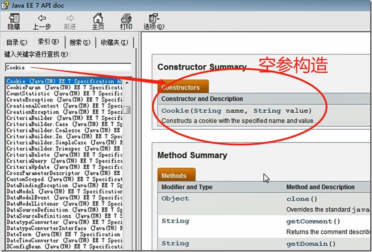The image size is (372, 252).
Task: Select the CreationalContext index entry
Action: [x=64, y=106]
